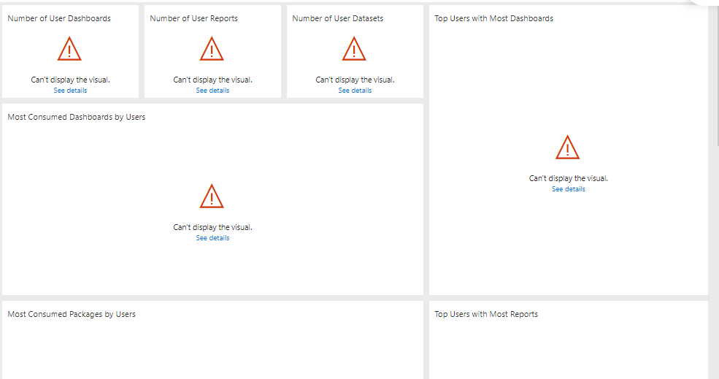The width and height of the screenshot is (719, 379).
Task: Click warning icon in Number of User Datasets tile
Action: pyautogui.click(x=354, y=49)
